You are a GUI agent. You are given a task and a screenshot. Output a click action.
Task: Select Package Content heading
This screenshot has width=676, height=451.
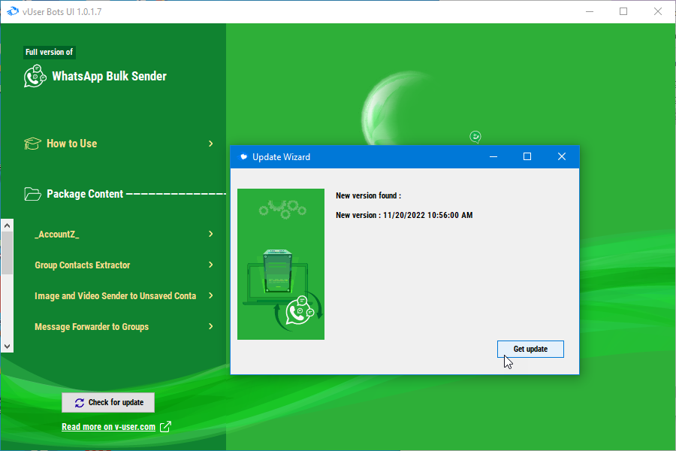click(85, 194)
